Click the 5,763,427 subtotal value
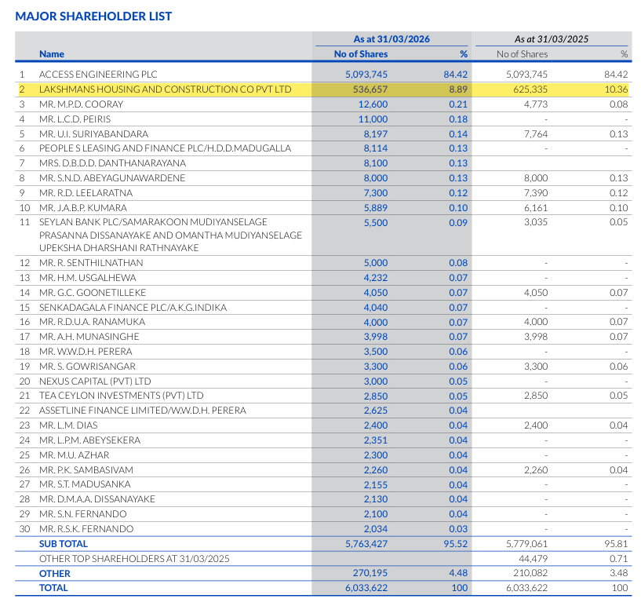 tap(366, 544)
